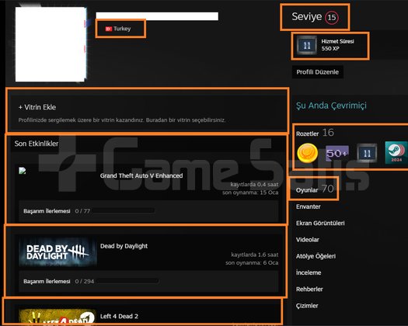Select the 11 years badge under Rozetler

point(367,153)
